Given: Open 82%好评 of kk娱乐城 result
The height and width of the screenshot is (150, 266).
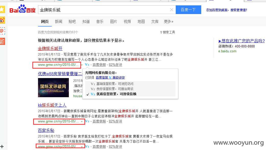Looking at the screenshot, I should click(116, 121).
